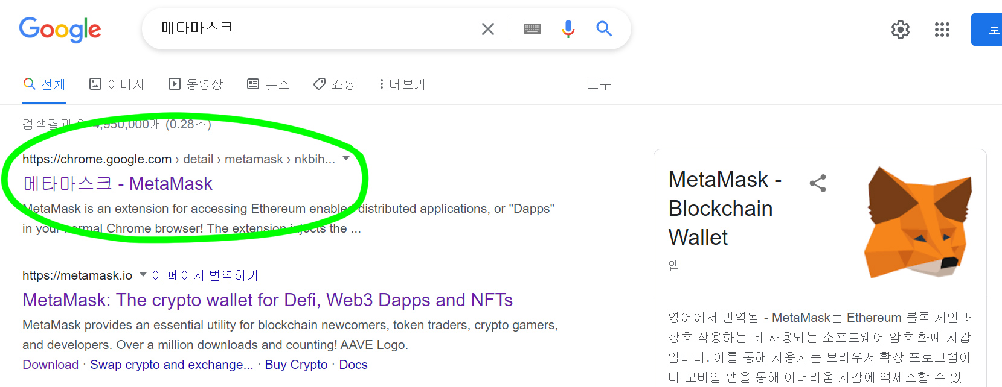Screen dimensions: 1002x387
Task: Click the blue sign-in button
Action: pyautogui.click(x=987, y=30)
